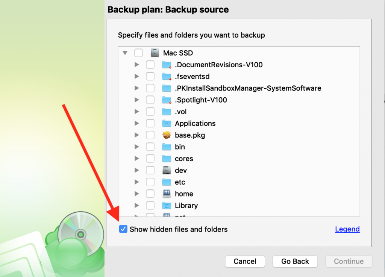Viewport: 385px width, 277px height.
Task: Expand the Applications folder
Action: pos(137,123)
